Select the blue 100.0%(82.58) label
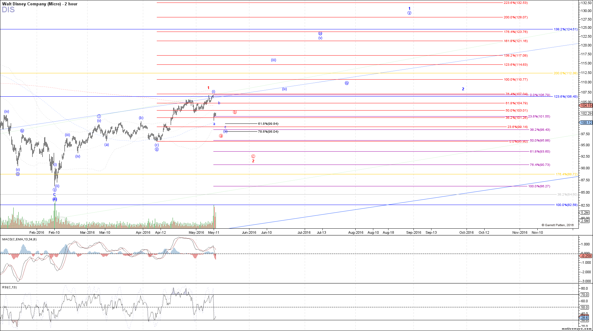The width and height of the screenshot is (593, 331). tap(566, 205)
